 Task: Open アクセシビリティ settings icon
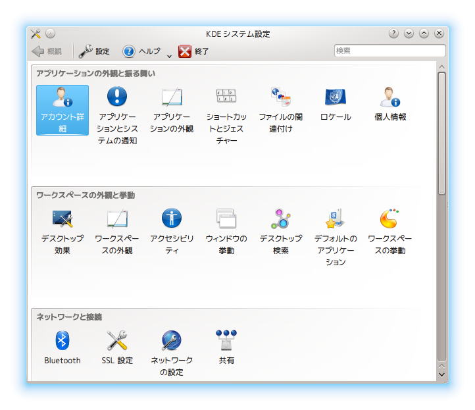(171, 218)
